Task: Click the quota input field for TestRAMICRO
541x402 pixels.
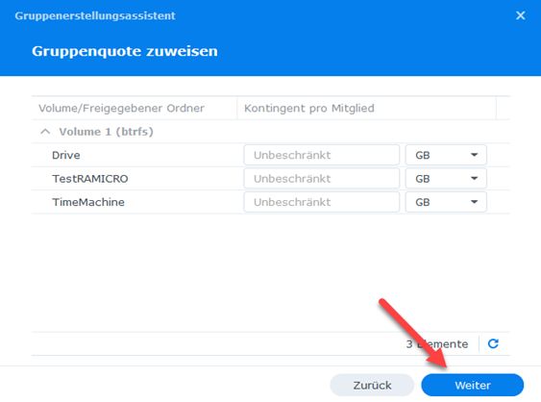Action: [322, 179]
